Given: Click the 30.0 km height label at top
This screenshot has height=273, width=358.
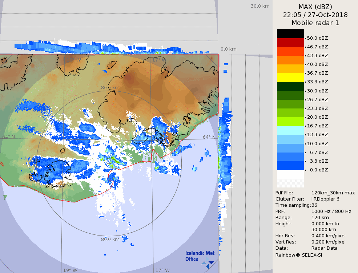Looking at the screenshot, I should (x=260, y=6).
